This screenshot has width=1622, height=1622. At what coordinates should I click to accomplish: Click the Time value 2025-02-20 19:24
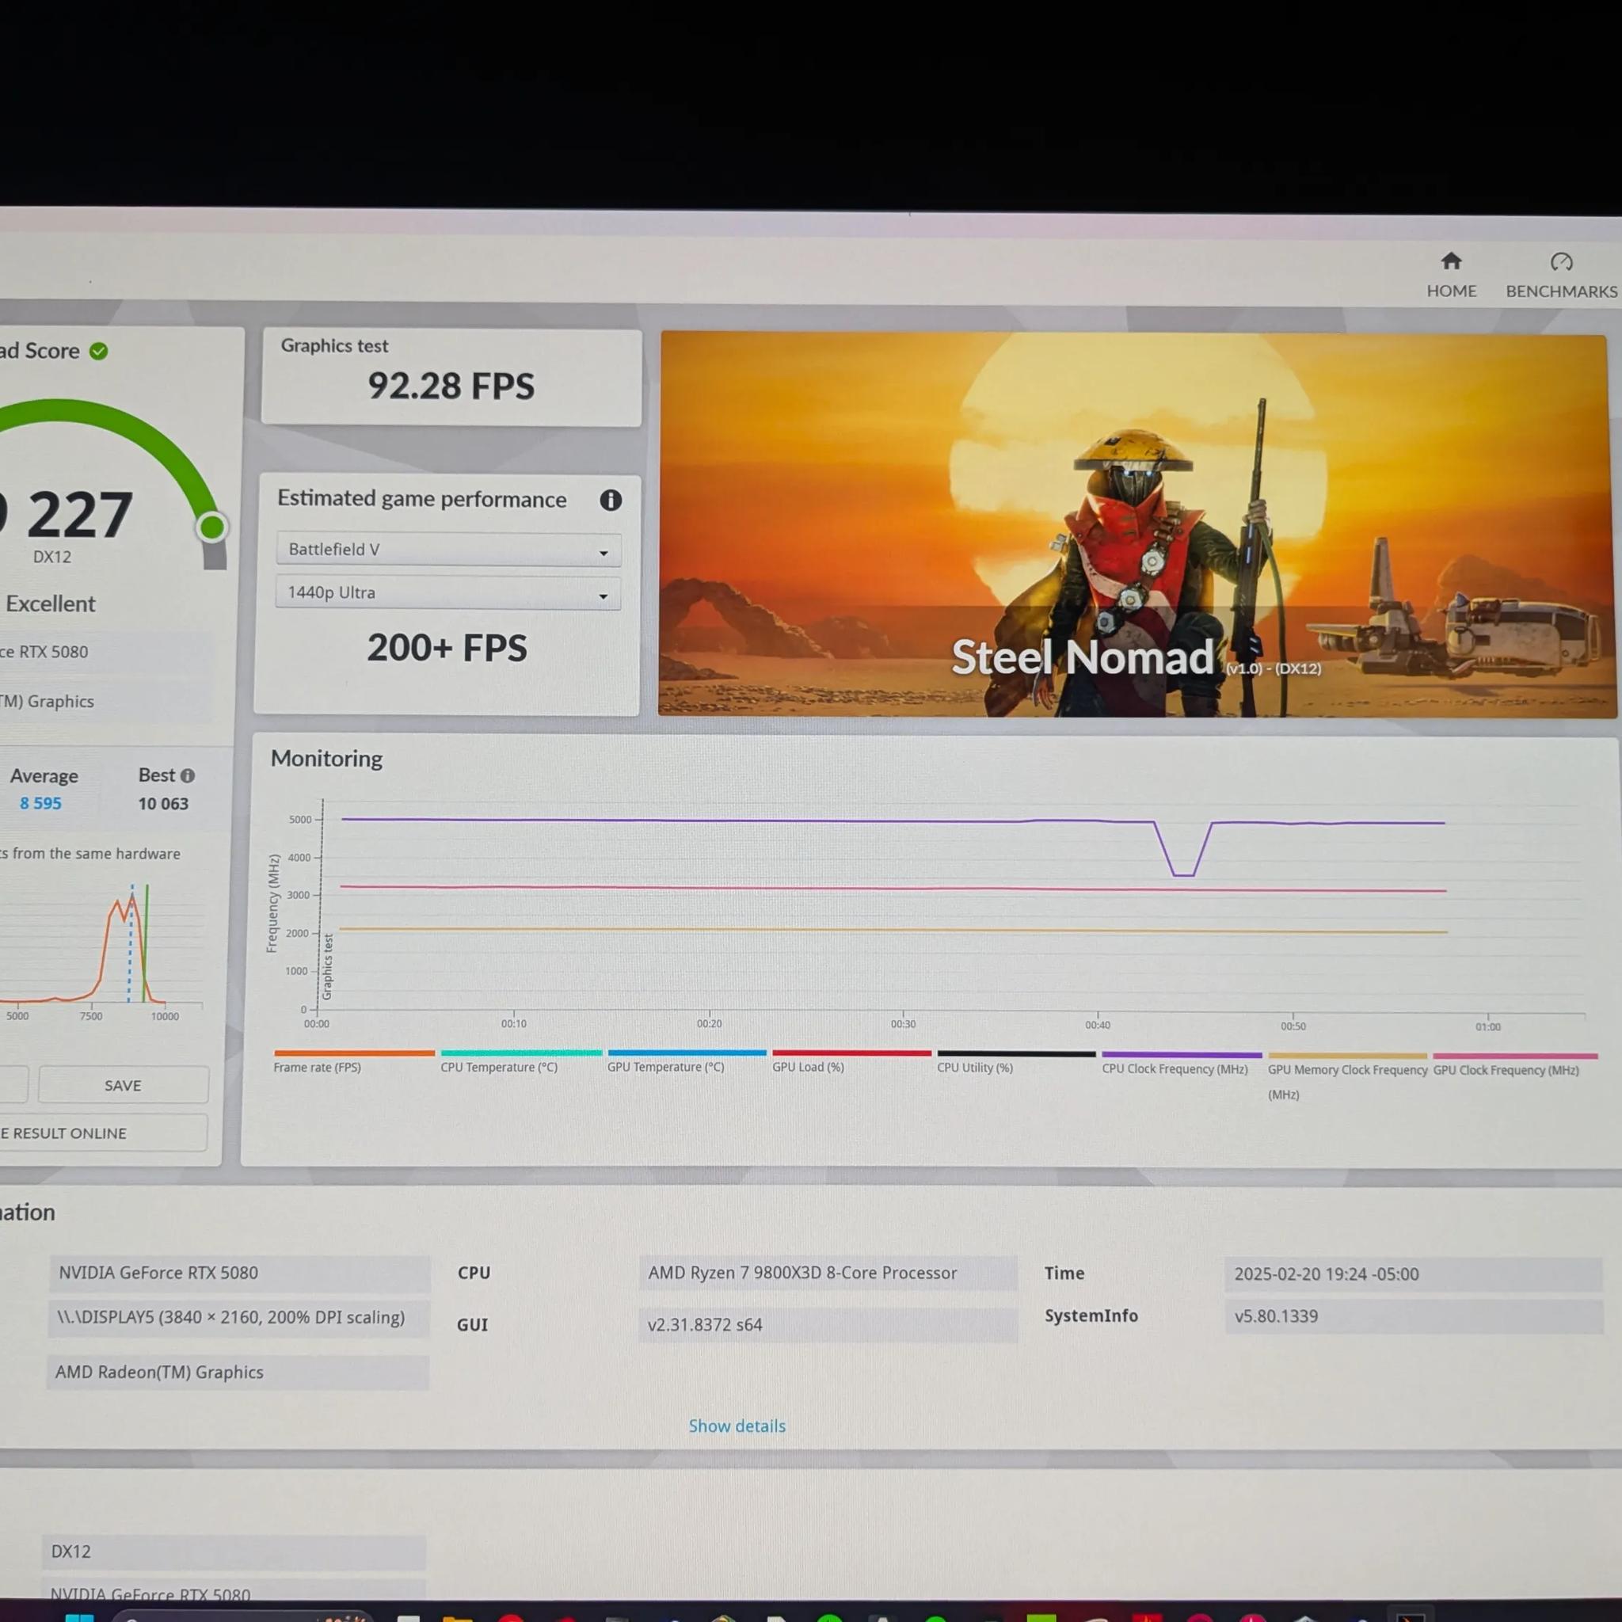pos(1413,1274)
